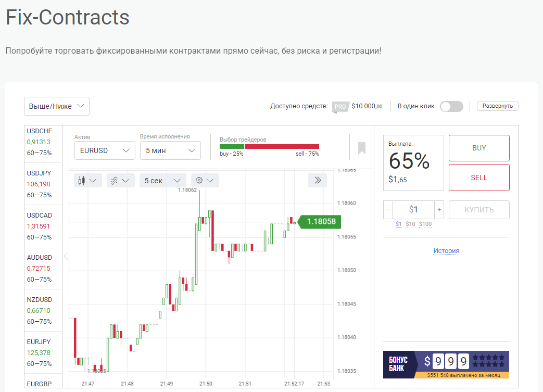Click the $1 amount input field
This screenshot has height=392, width=543.
(x=413, y=210)
